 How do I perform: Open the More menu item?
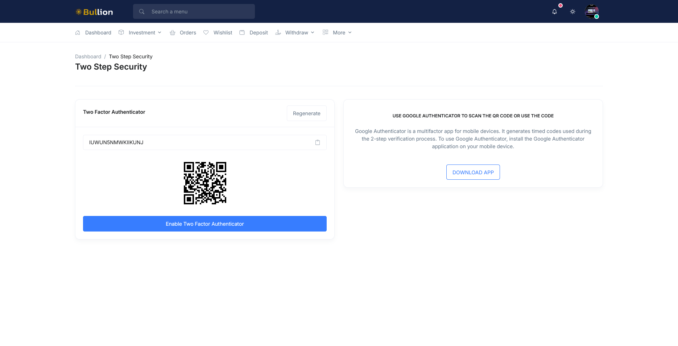coord(339,33)
